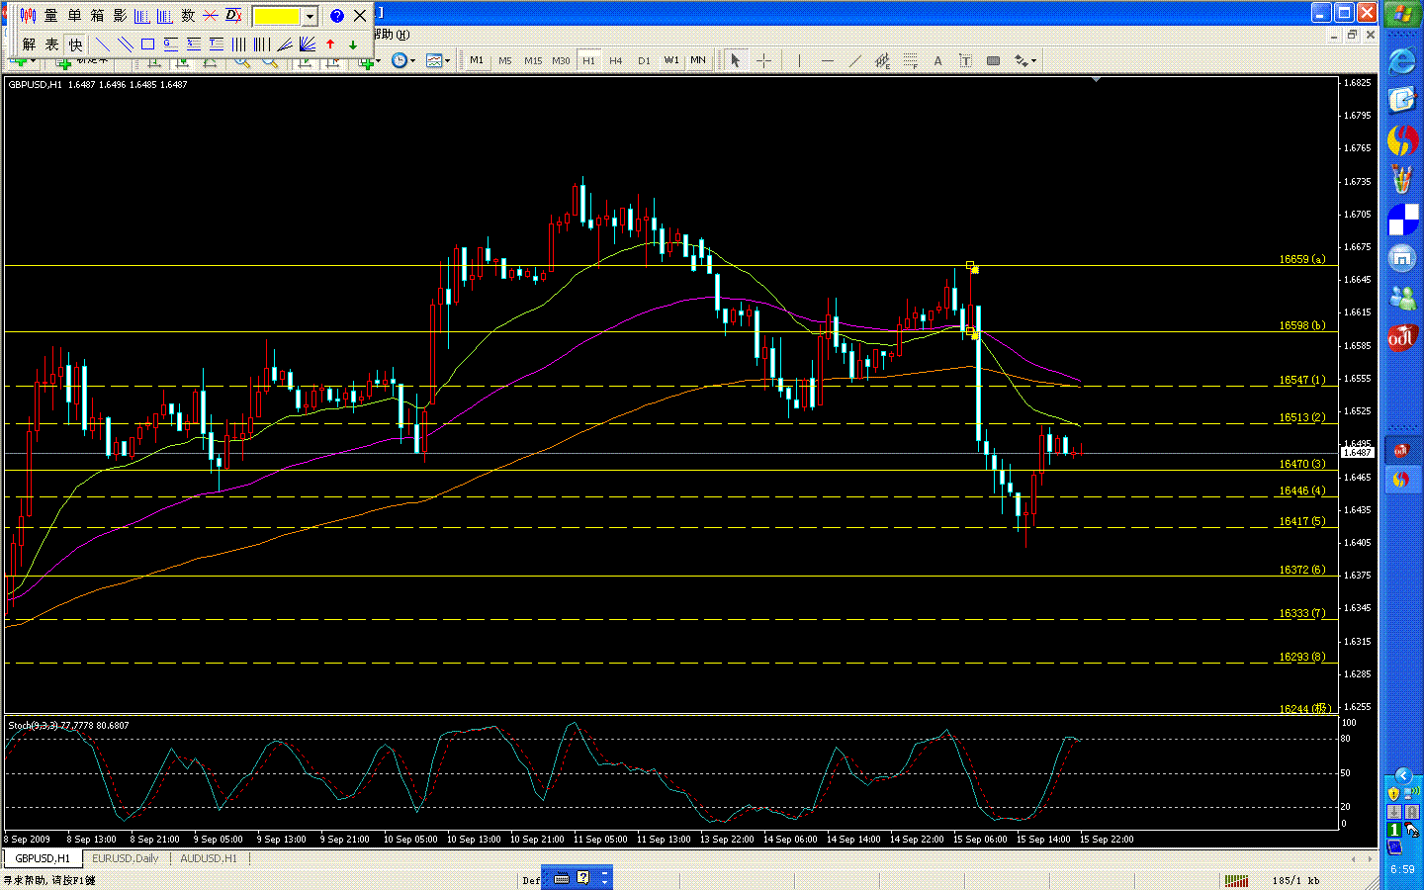The image size is (1424, 890).
Task: Click the 16659 (a) level label
Action: 1301,259
